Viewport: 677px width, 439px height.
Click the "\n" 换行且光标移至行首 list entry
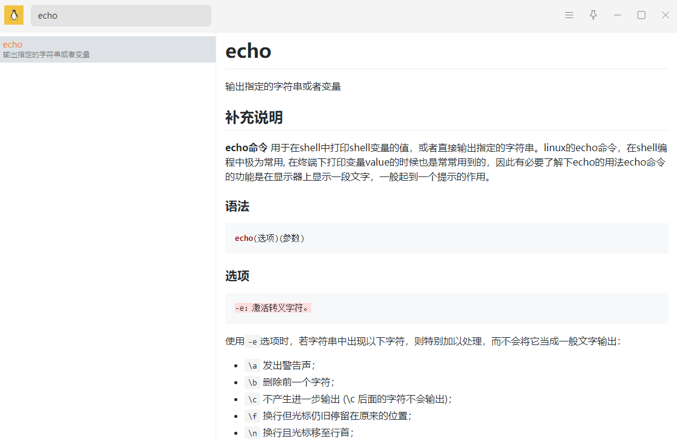point(299,432)
